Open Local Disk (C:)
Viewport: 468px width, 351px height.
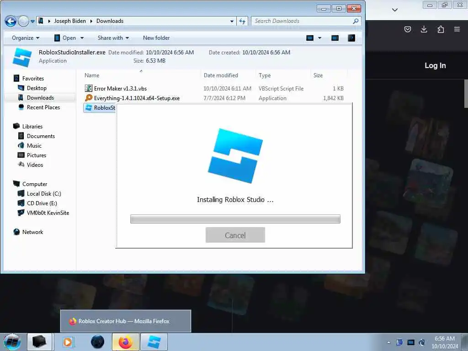coord(44,194)
